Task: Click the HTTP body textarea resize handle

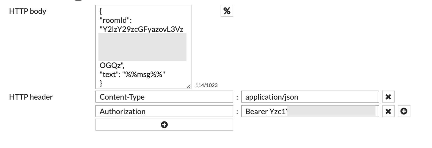Action: 188,86
